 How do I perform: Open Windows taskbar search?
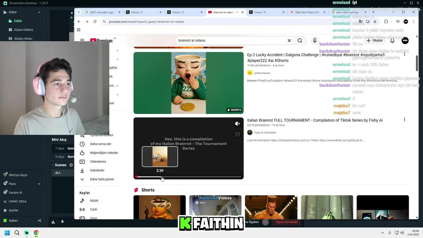[17, 233]
